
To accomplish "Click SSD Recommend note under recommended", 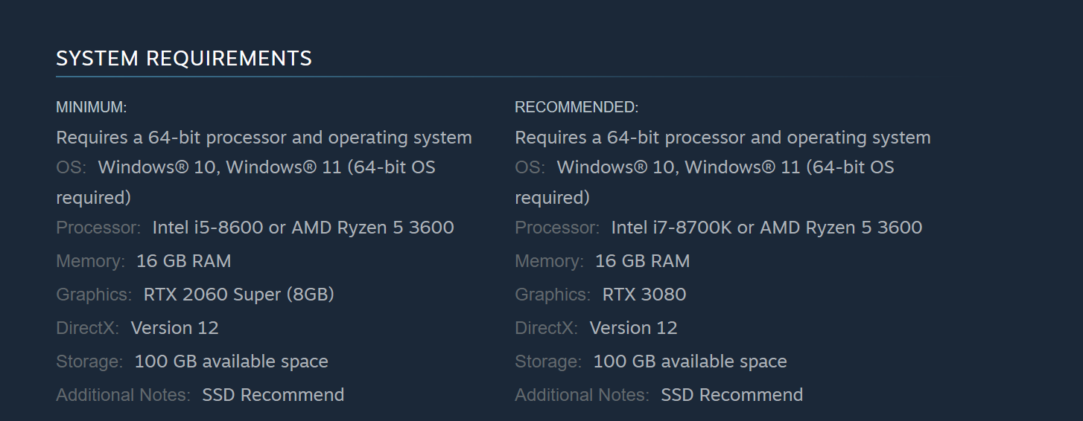I will click(x=731, y=395).
